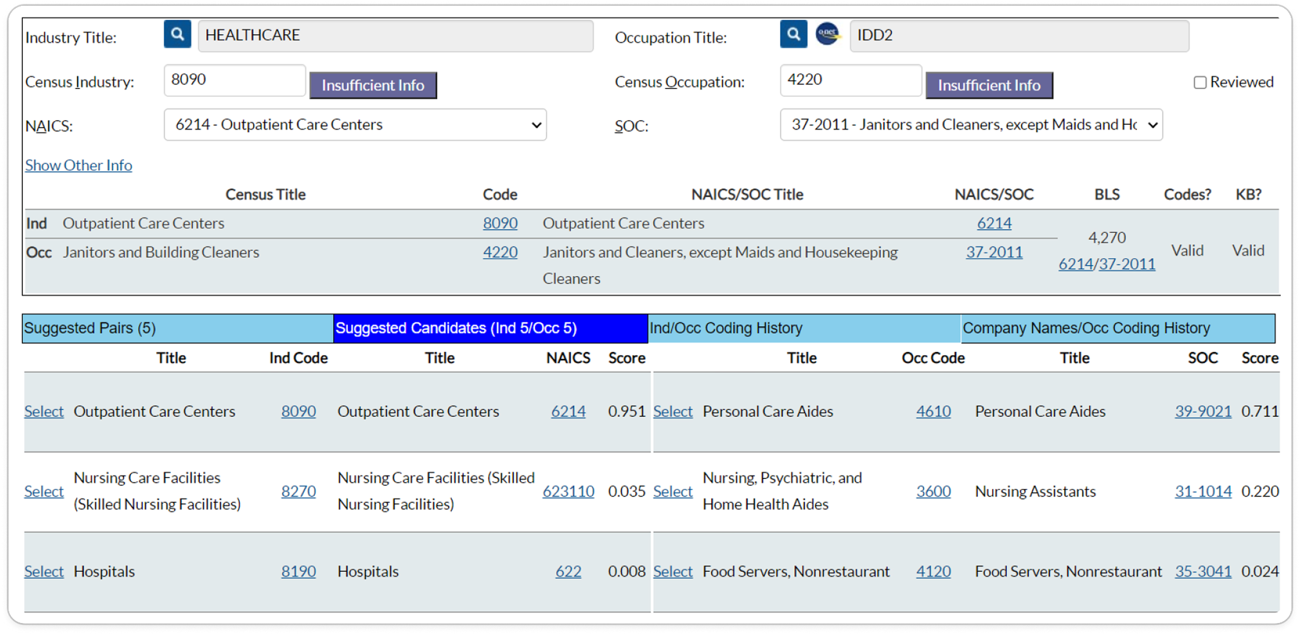Focus the Industry Title field

[x=395, y=36]
